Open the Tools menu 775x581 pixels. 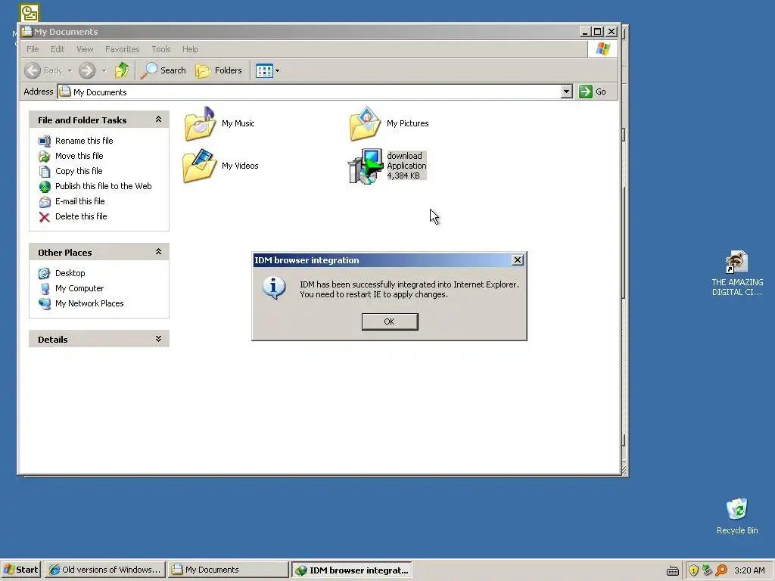point(161,49)
